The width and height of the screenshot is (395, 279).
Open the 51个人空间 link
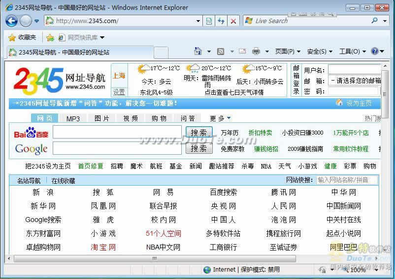(163, 233)
